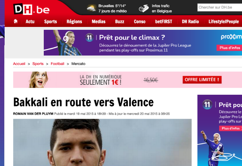Go to the Medias section
This screenshot has height=166, width=242.
coord(99,22)
